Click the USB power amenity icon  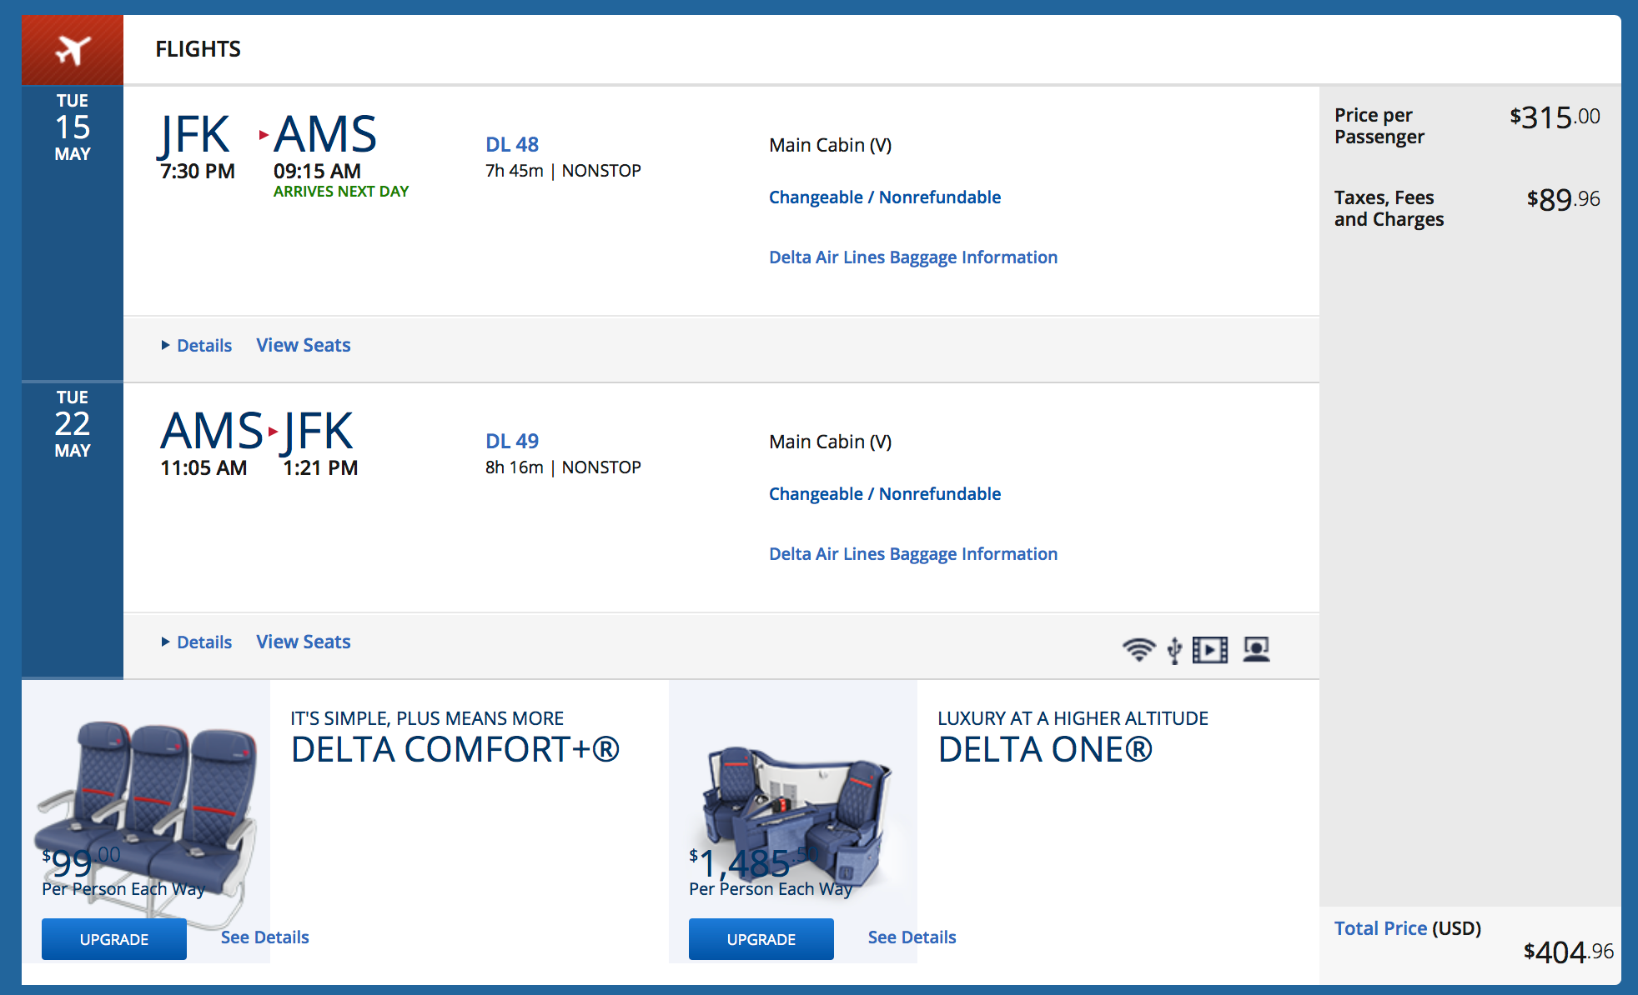(x=1174, y=650)
